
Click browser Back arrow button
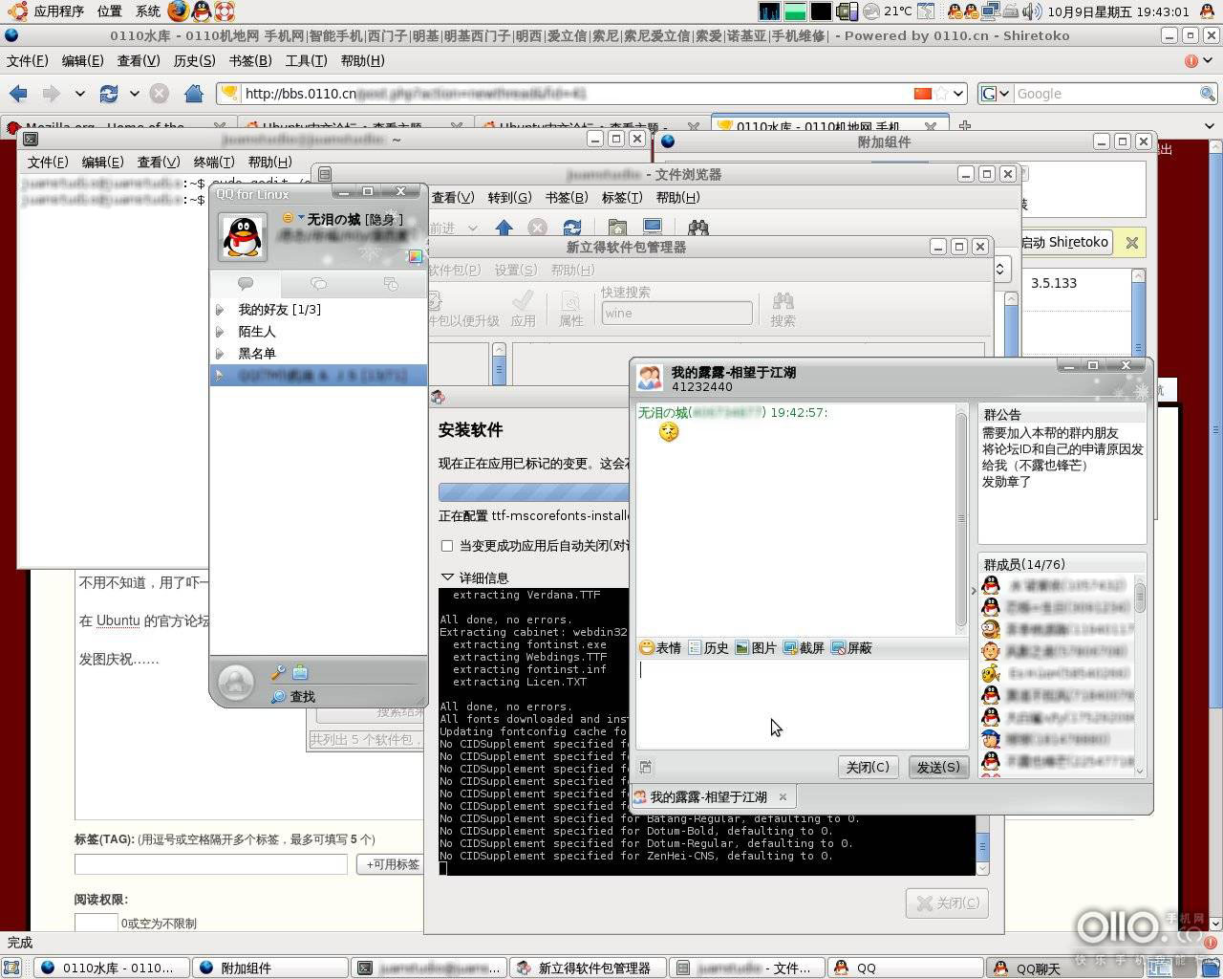tap(18, 94)
